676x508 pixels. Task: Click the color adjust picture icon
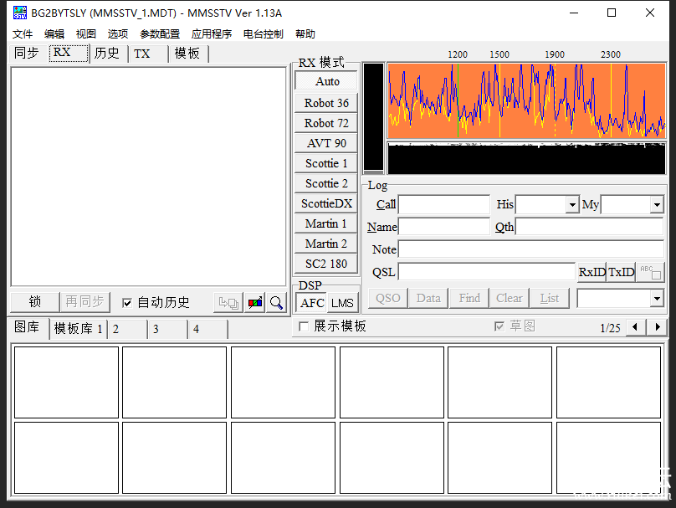[255, 303]
